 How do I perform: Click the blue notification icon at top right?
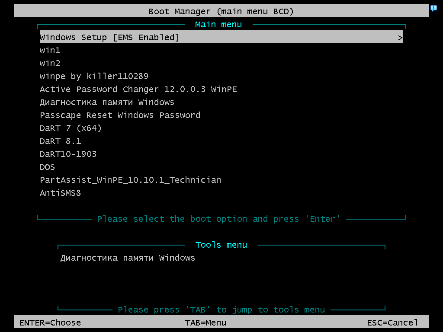pos(433,8)
